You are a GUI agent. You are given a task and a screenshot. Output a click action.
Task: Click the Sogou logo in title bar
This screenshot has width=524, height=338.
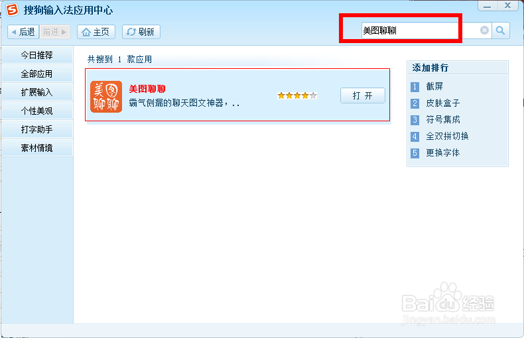(x=13, y=10)
